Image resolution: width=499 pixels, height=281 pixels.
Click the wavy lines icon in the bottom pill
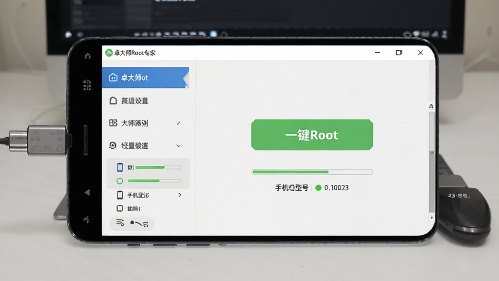[120, 222]
